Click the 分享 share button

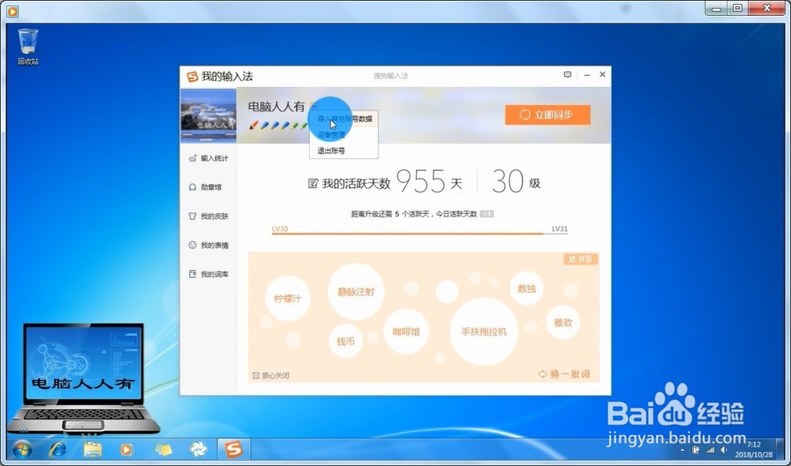(581, 259)
